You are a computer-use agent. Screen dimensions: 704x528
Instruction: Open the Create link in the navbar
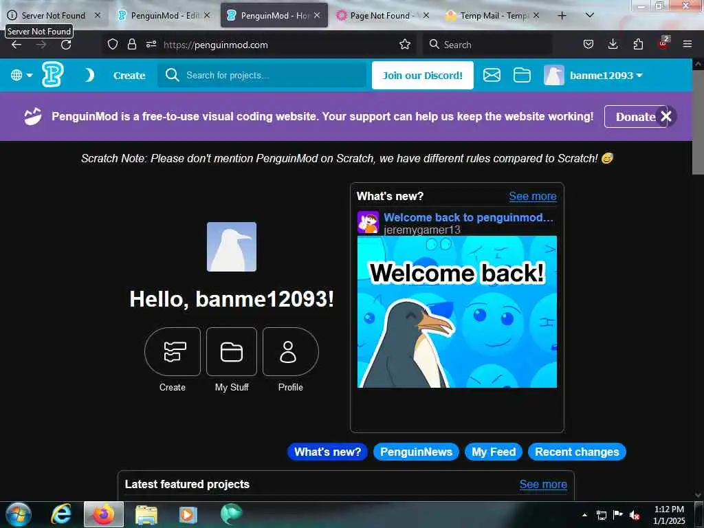coord(129,76)
